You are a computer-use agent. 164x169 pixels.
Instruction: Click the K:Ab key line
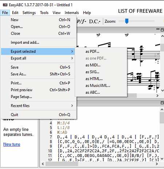(x=62, y=132)
